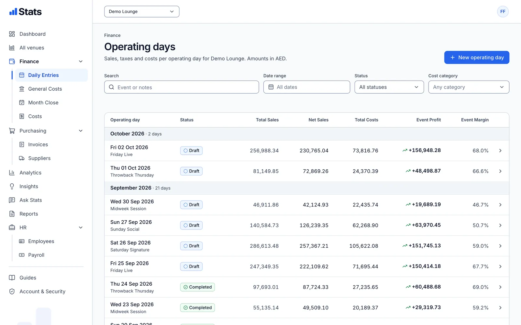This screenshot has width=521, height=325.
Task: Click the Ask Stats chat icon
Action: tap(12, 200)
